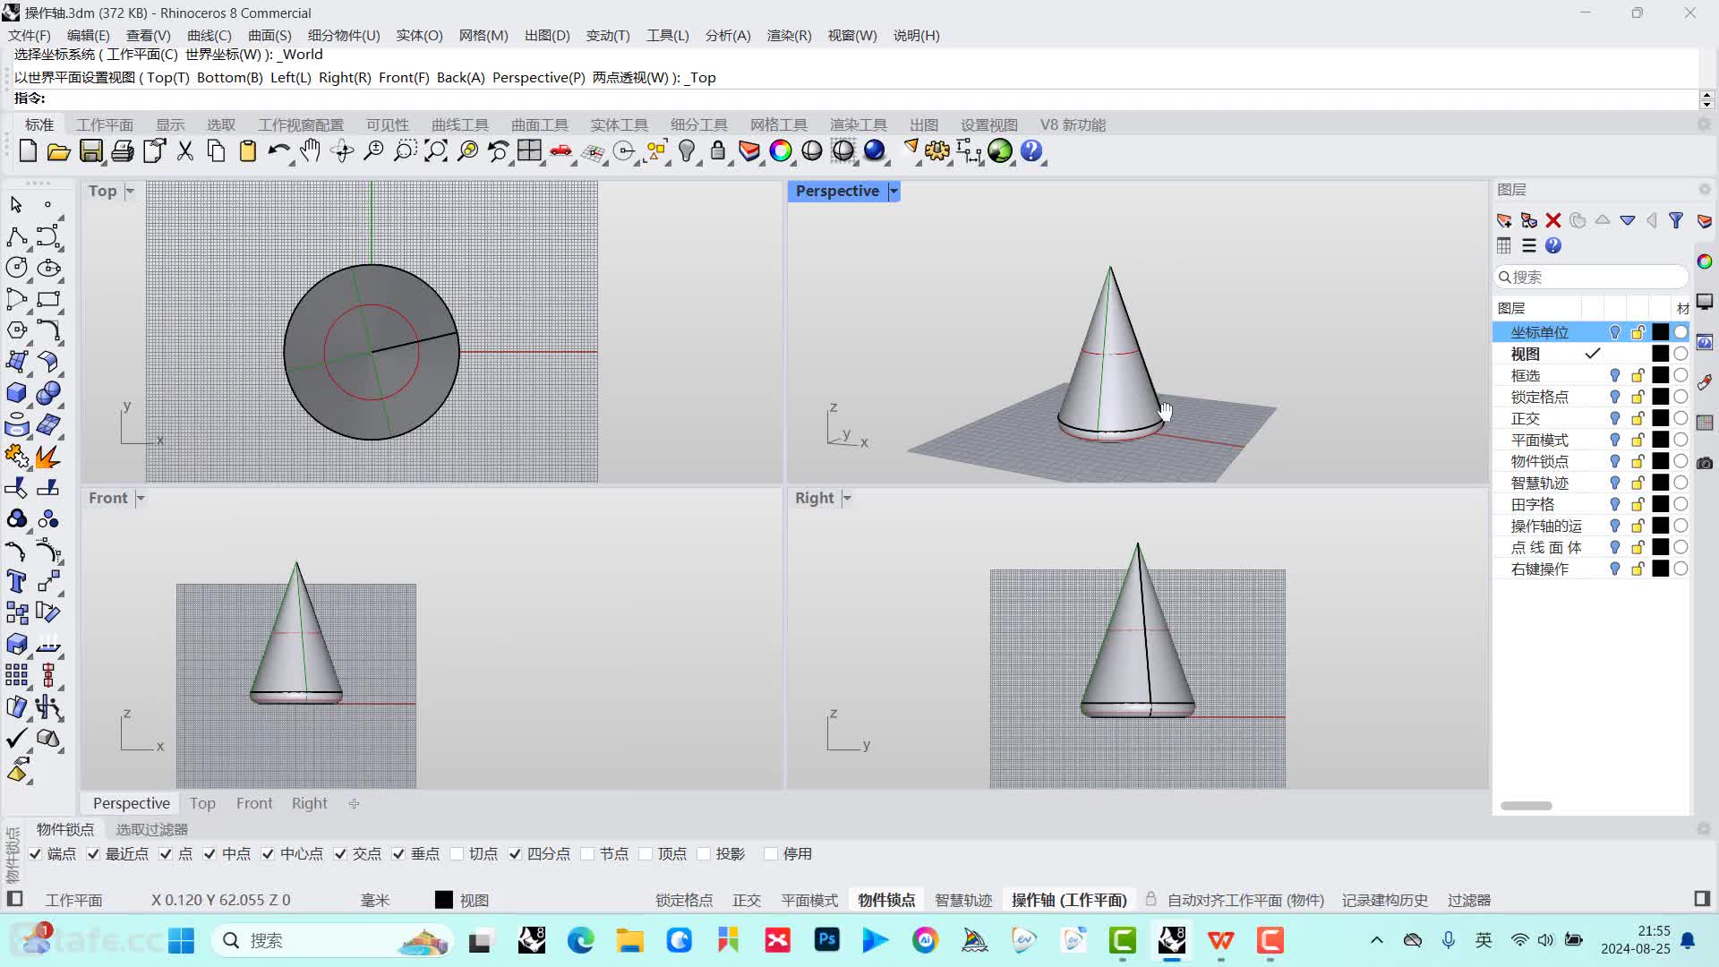Enable the 切点 osnap checkbox
This screenshot has height=967, width=1719.
[x=457, y=854]
